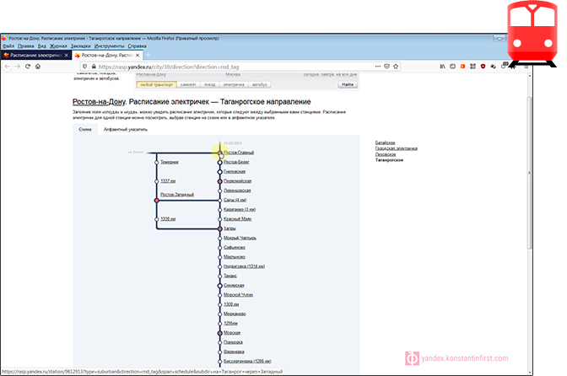Open the Гниловская station link
The image size is (567, 376).
(x=235, y=172)
